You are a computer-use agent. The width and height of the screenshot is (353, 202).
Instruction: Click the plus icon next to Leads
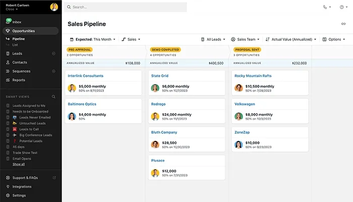click(x=53, y=53)
